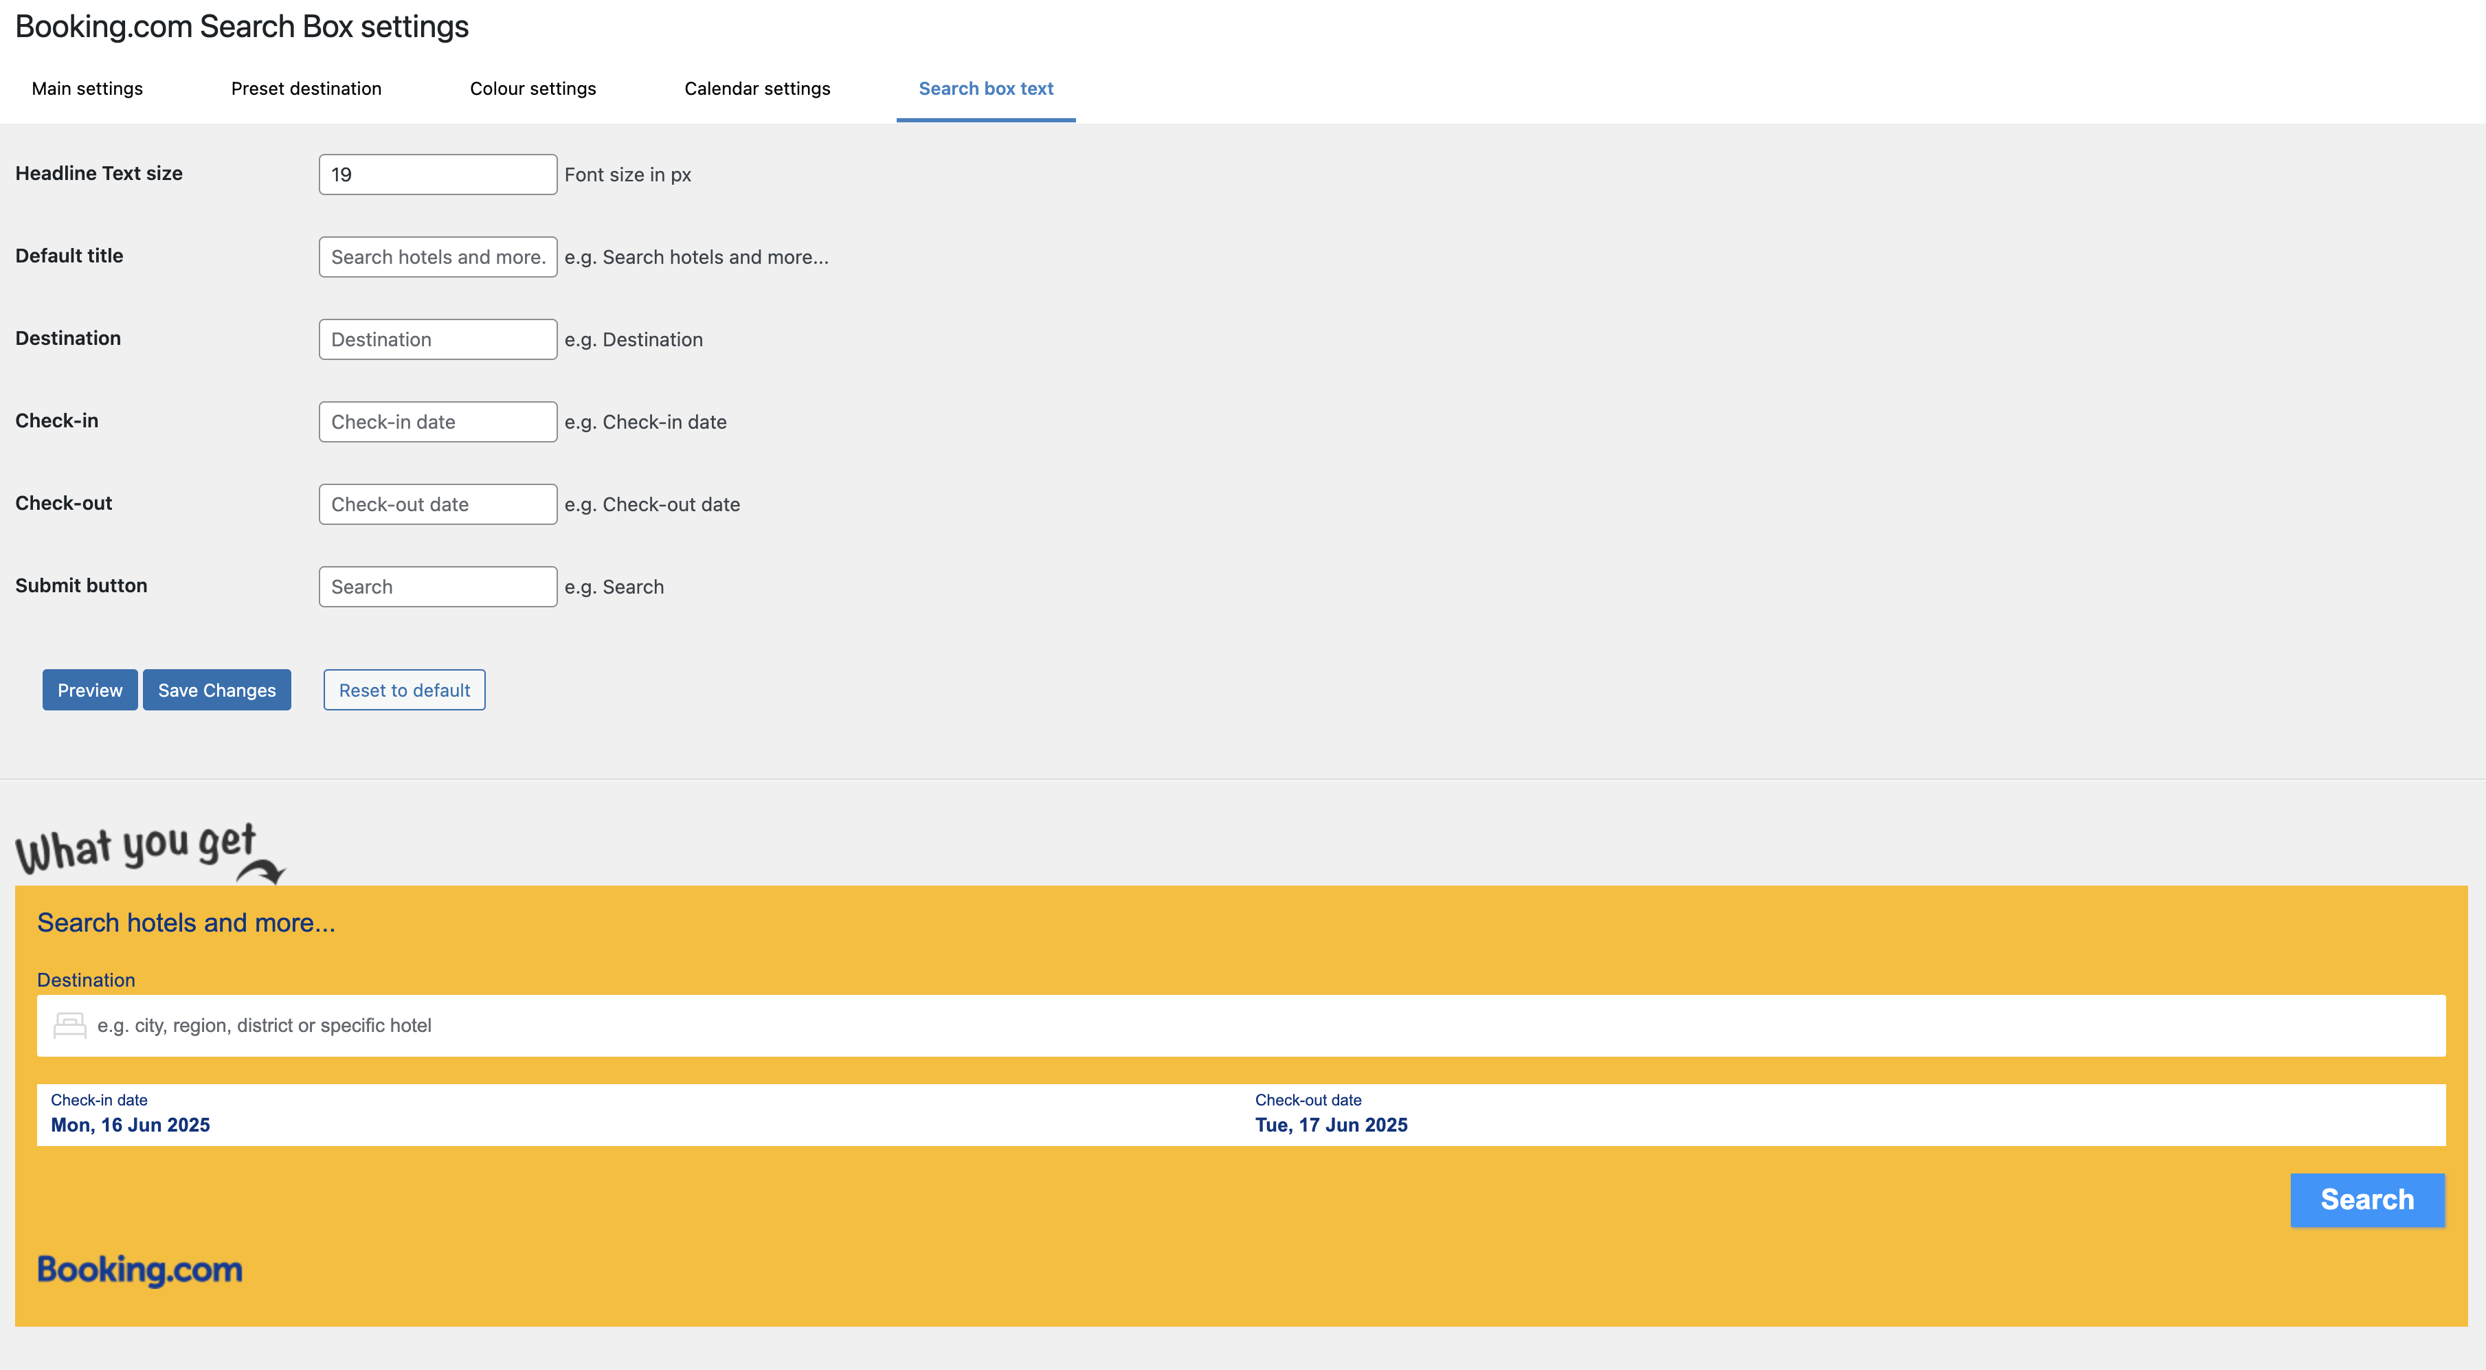Screen dimensions: 2486x1370
Task: Click the Booking.com logo
Action: (x=140, y=1269)
